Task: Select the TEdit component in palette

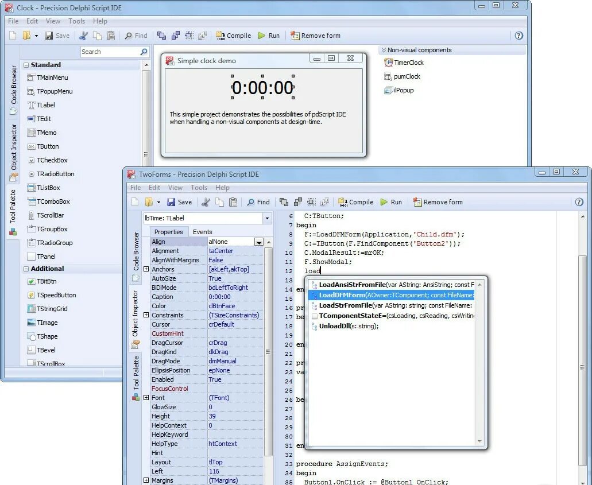Action: [39, 119]
